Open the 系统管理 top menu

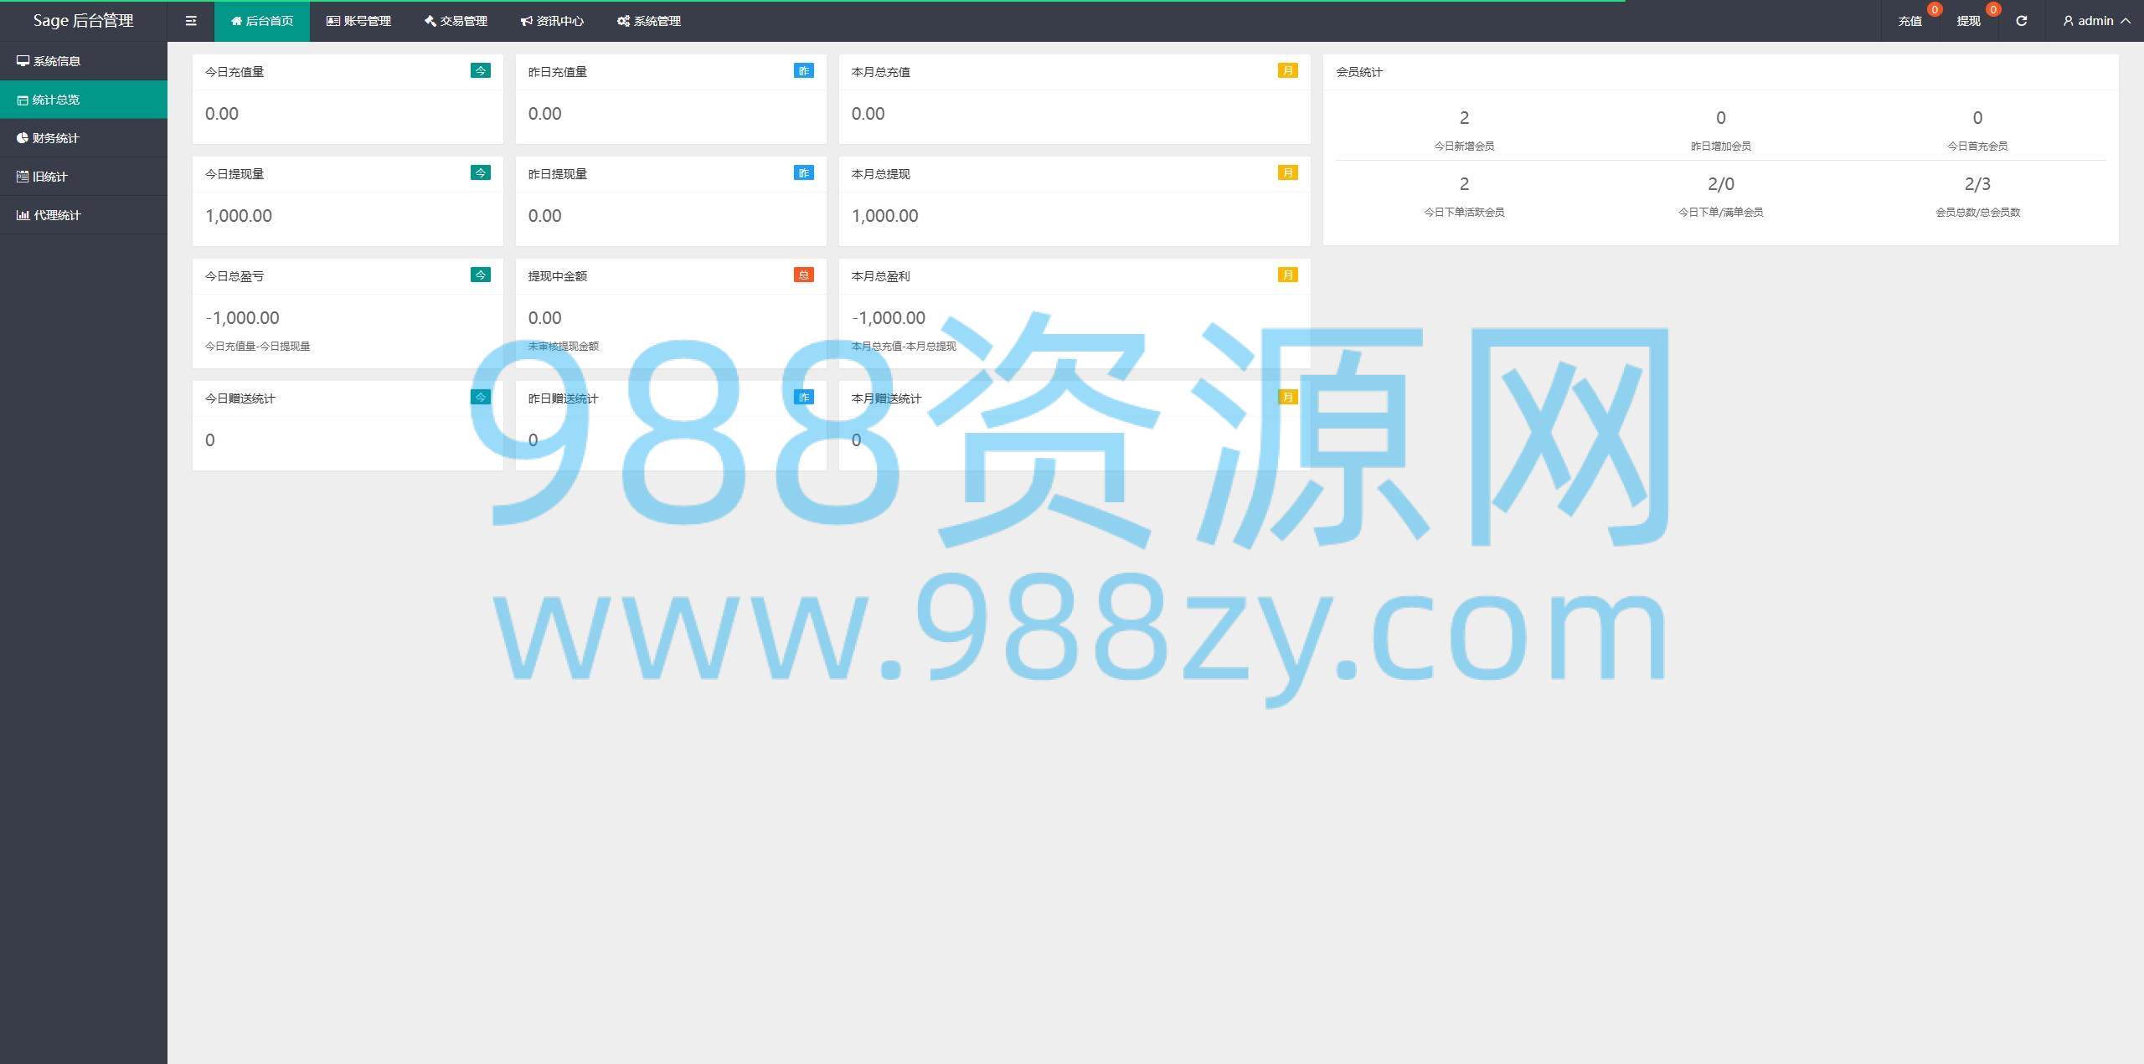pyautogui.click(x=649, y=21)
